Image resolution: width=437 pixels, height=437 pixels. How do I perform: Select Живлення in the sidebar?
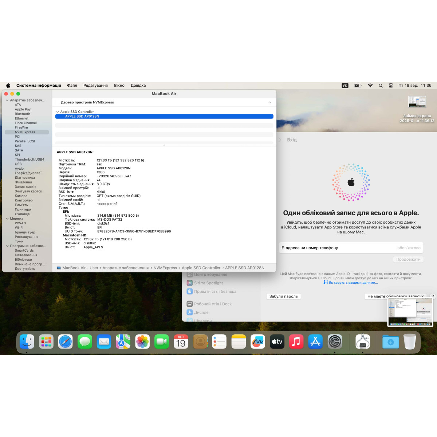pos(23,182)
